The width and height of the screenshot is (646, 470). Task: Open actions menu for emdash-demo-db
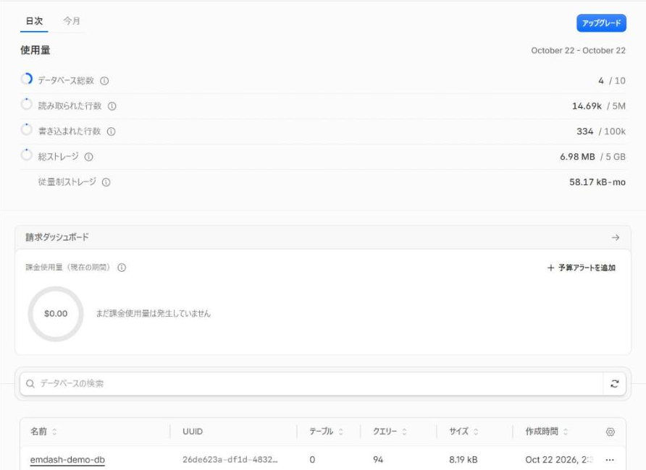(611, 460)
